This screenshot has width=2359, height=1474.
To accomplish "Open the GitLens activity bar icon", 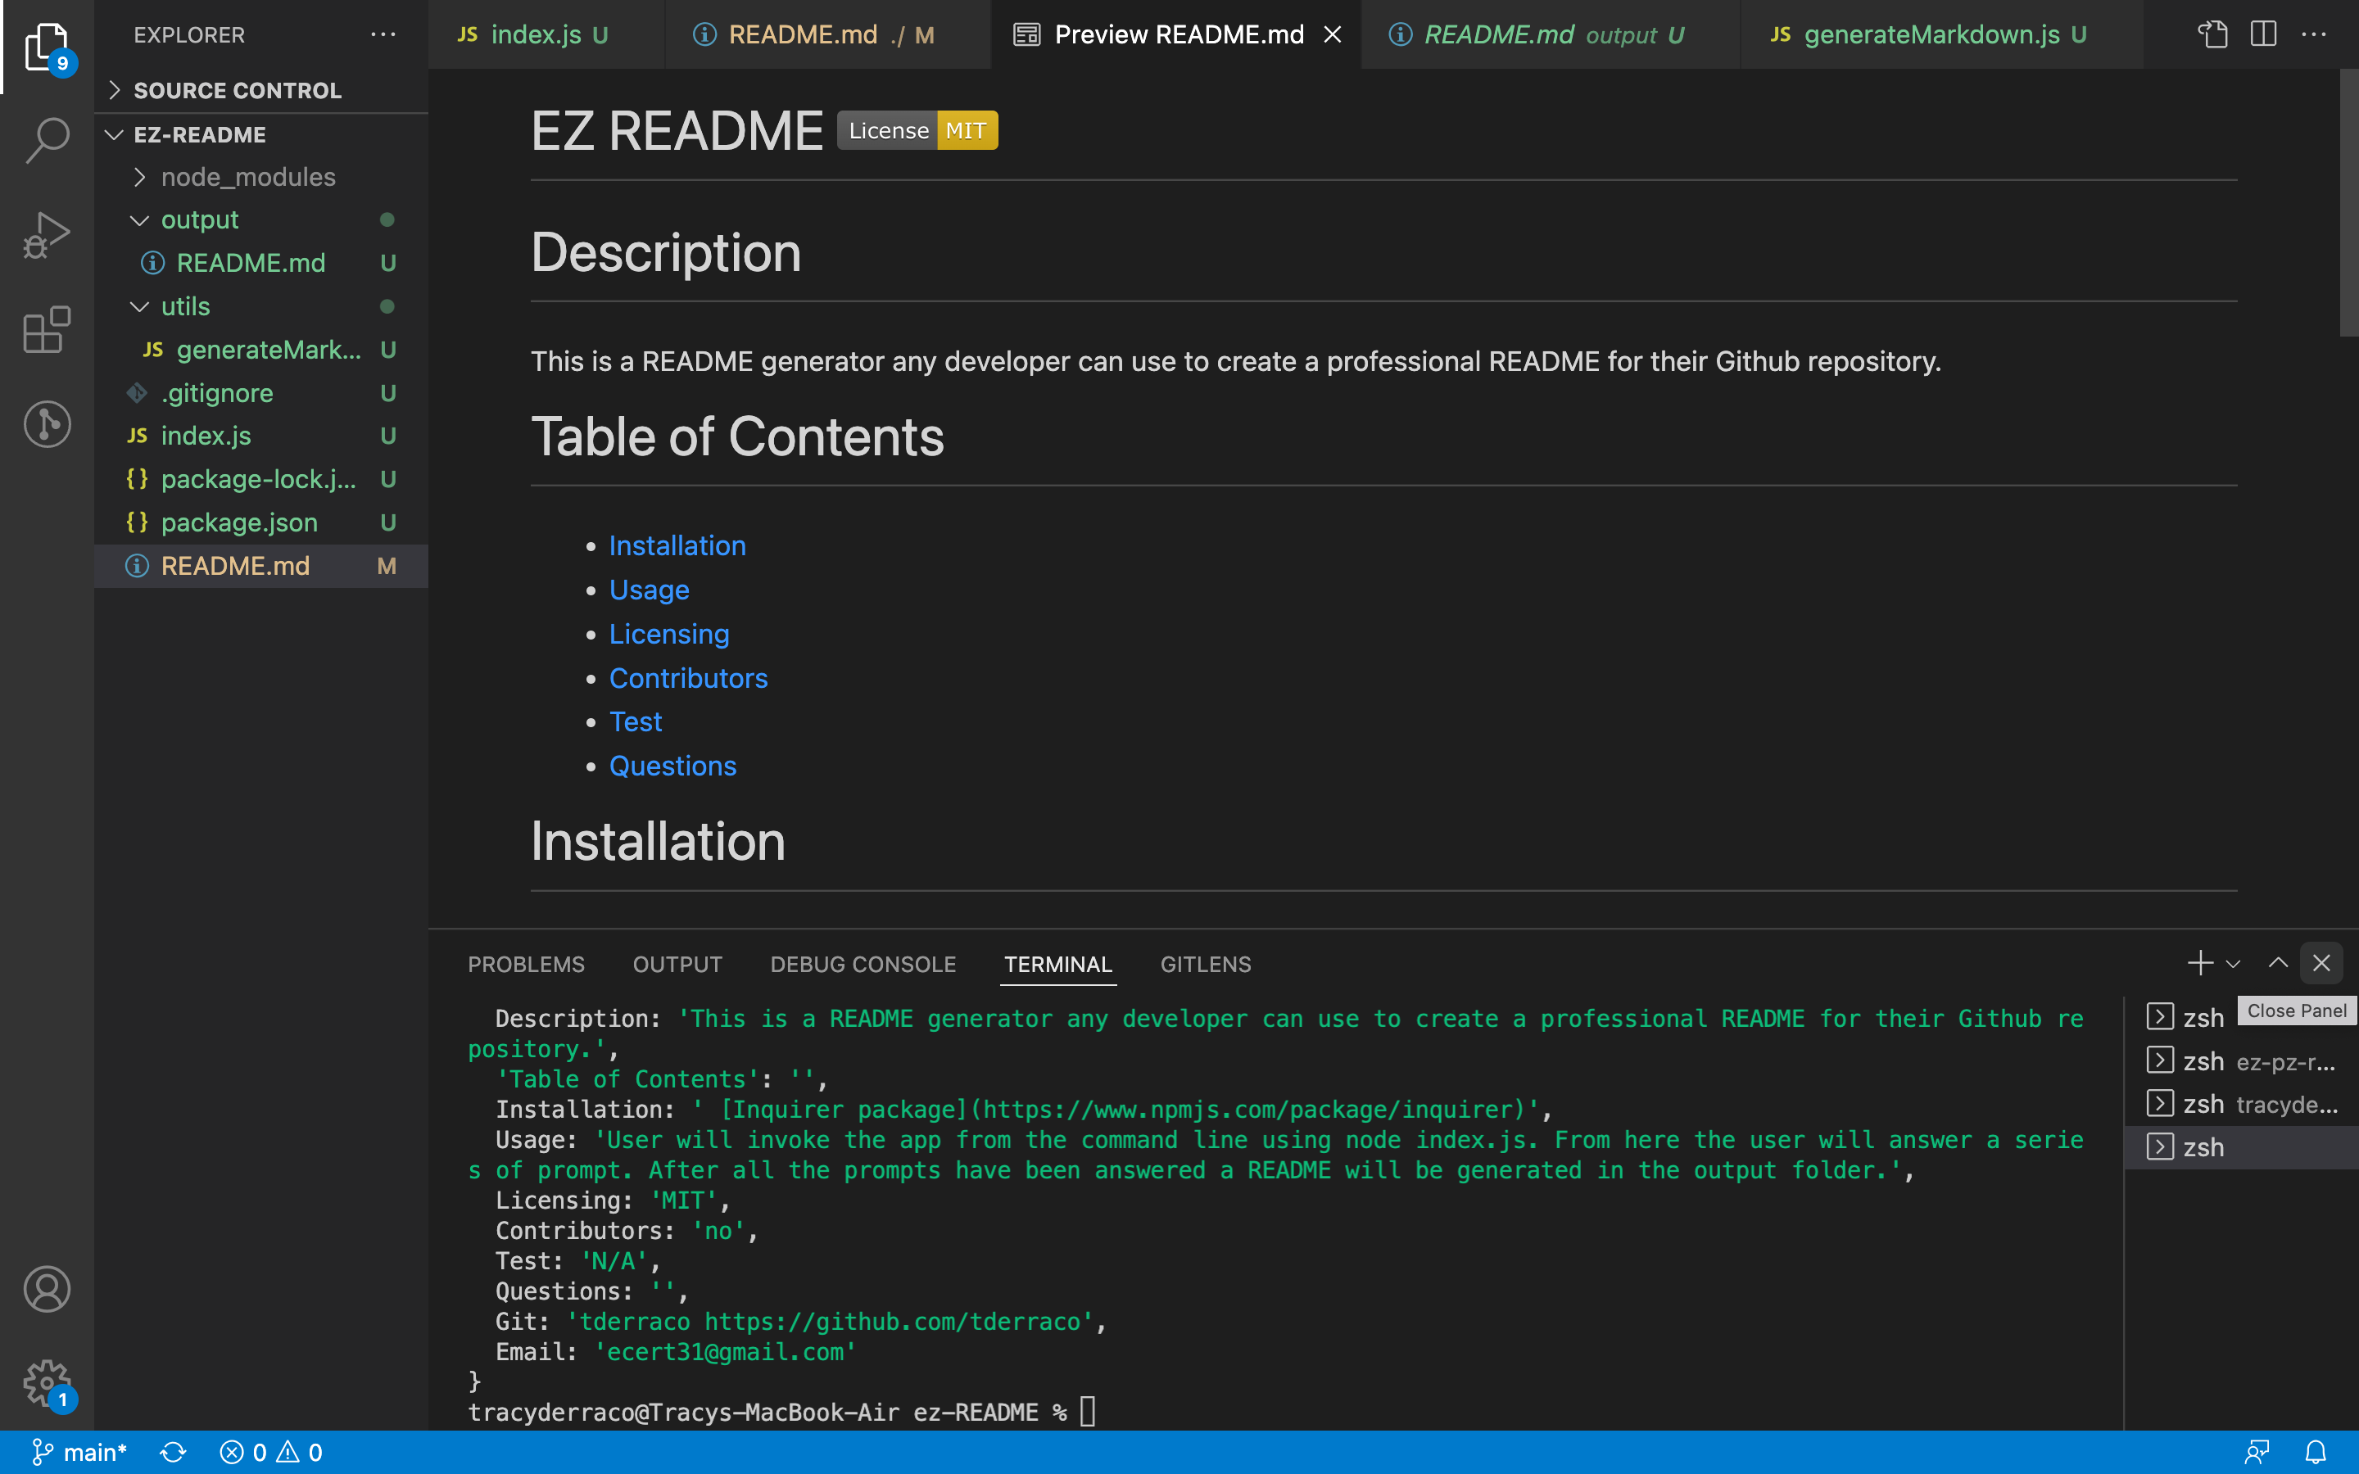I will pyautogui.click(x=47, y=424).
